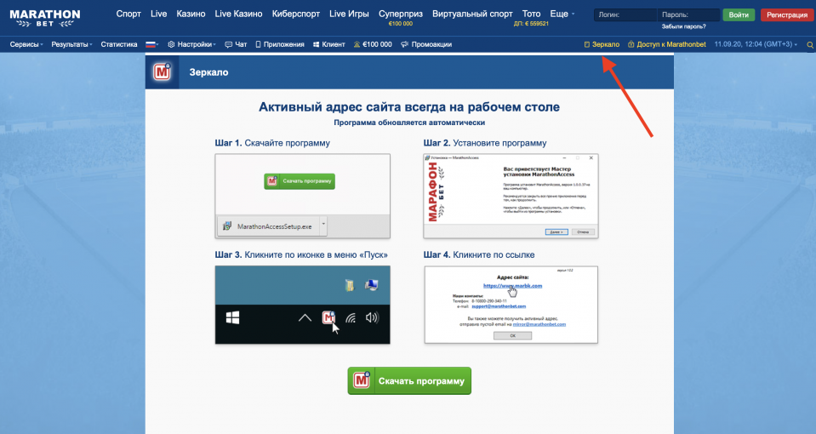816x434 pixels.
Task: Click https://www.marbk.com link in Шаг 4 image
Action: point(512,286)
